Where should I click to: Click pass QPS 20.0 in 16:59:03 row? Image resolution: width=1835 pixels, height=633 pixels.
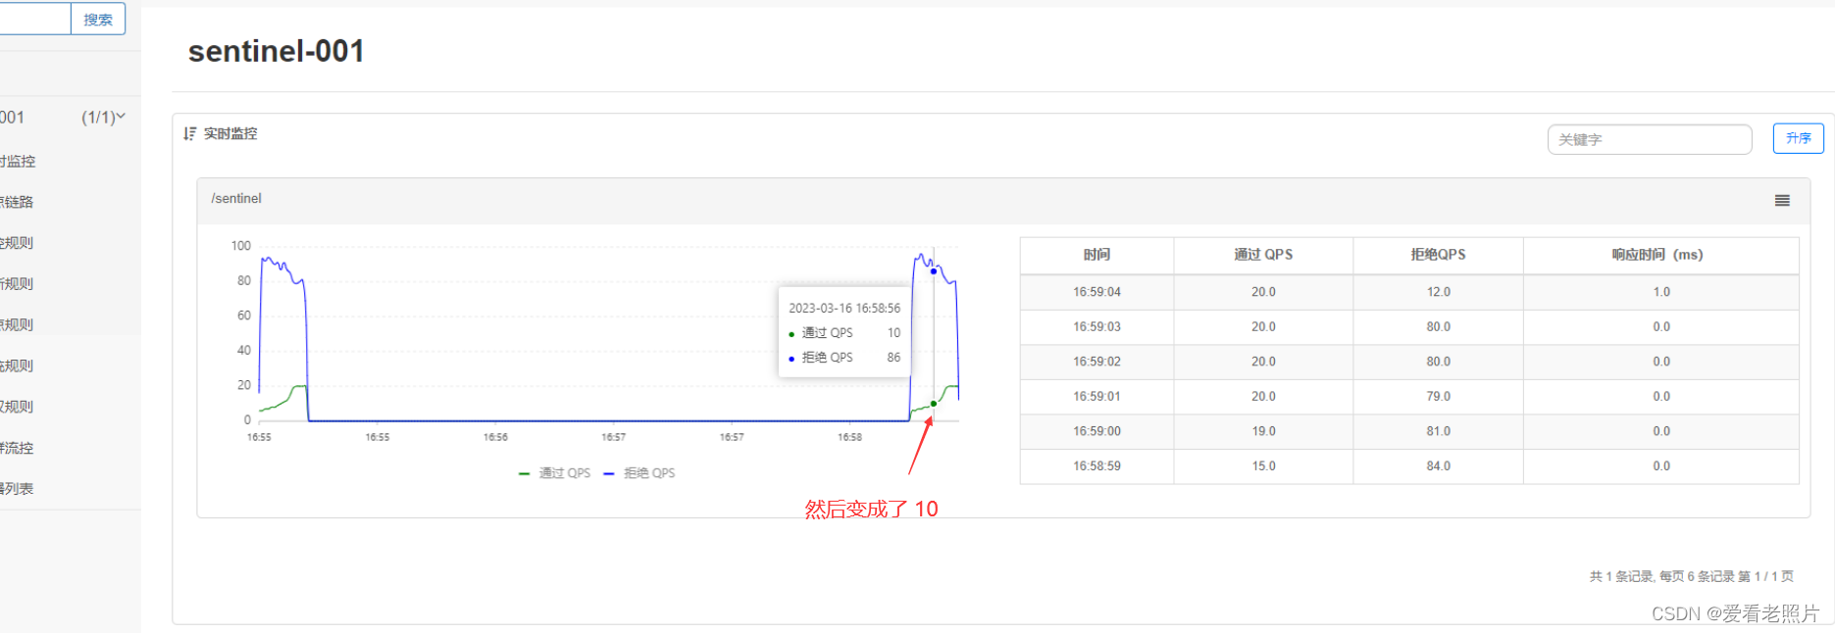[x=1263, y=327]
